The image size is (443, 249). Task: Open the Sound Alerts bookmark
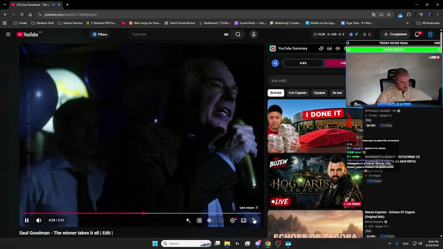point(250,23)
